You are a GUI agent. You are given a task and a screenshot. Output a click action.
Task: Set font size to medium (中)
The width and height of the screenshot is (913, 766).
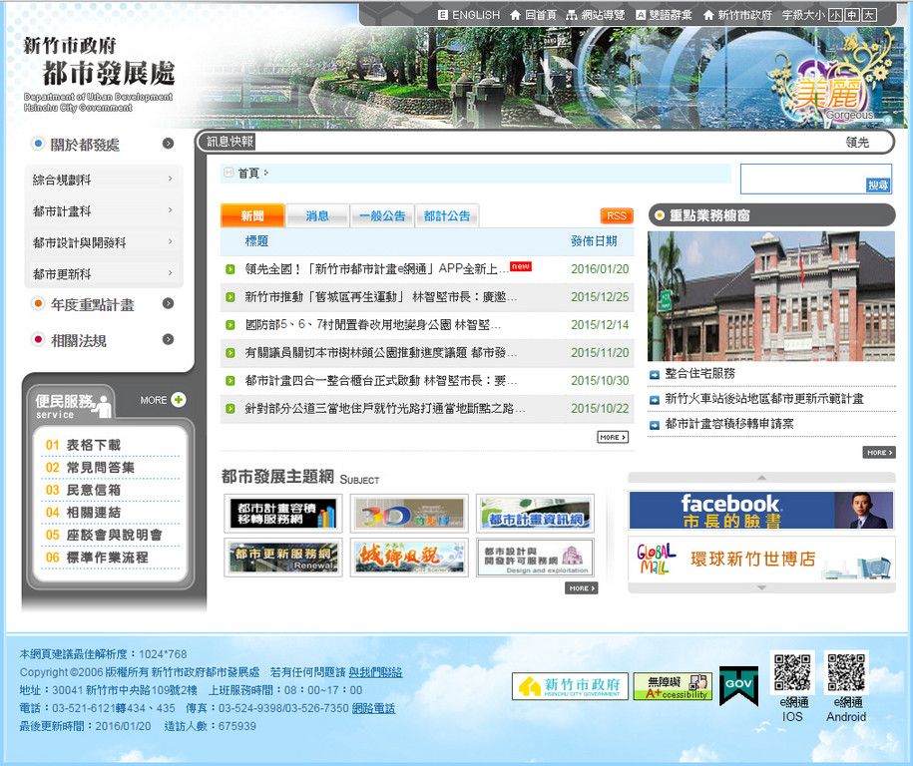852,15
